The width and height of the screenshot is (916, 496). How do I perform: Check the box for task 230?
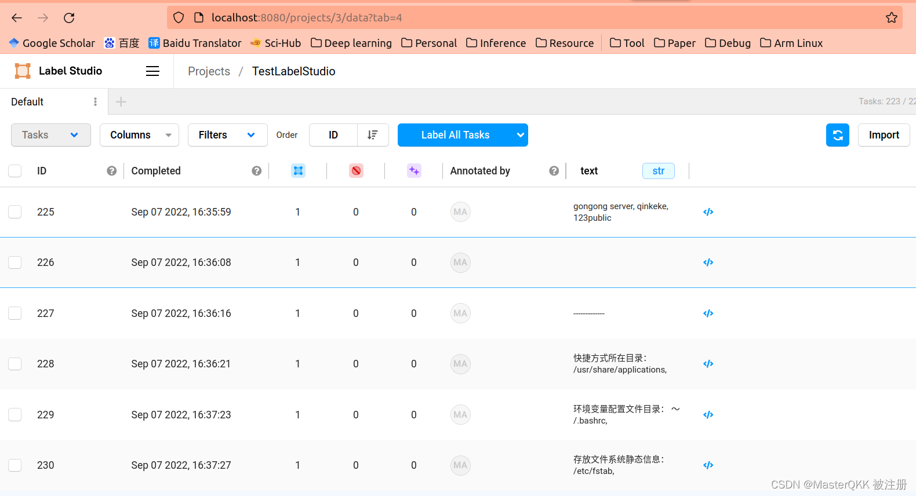click(15, 465)
